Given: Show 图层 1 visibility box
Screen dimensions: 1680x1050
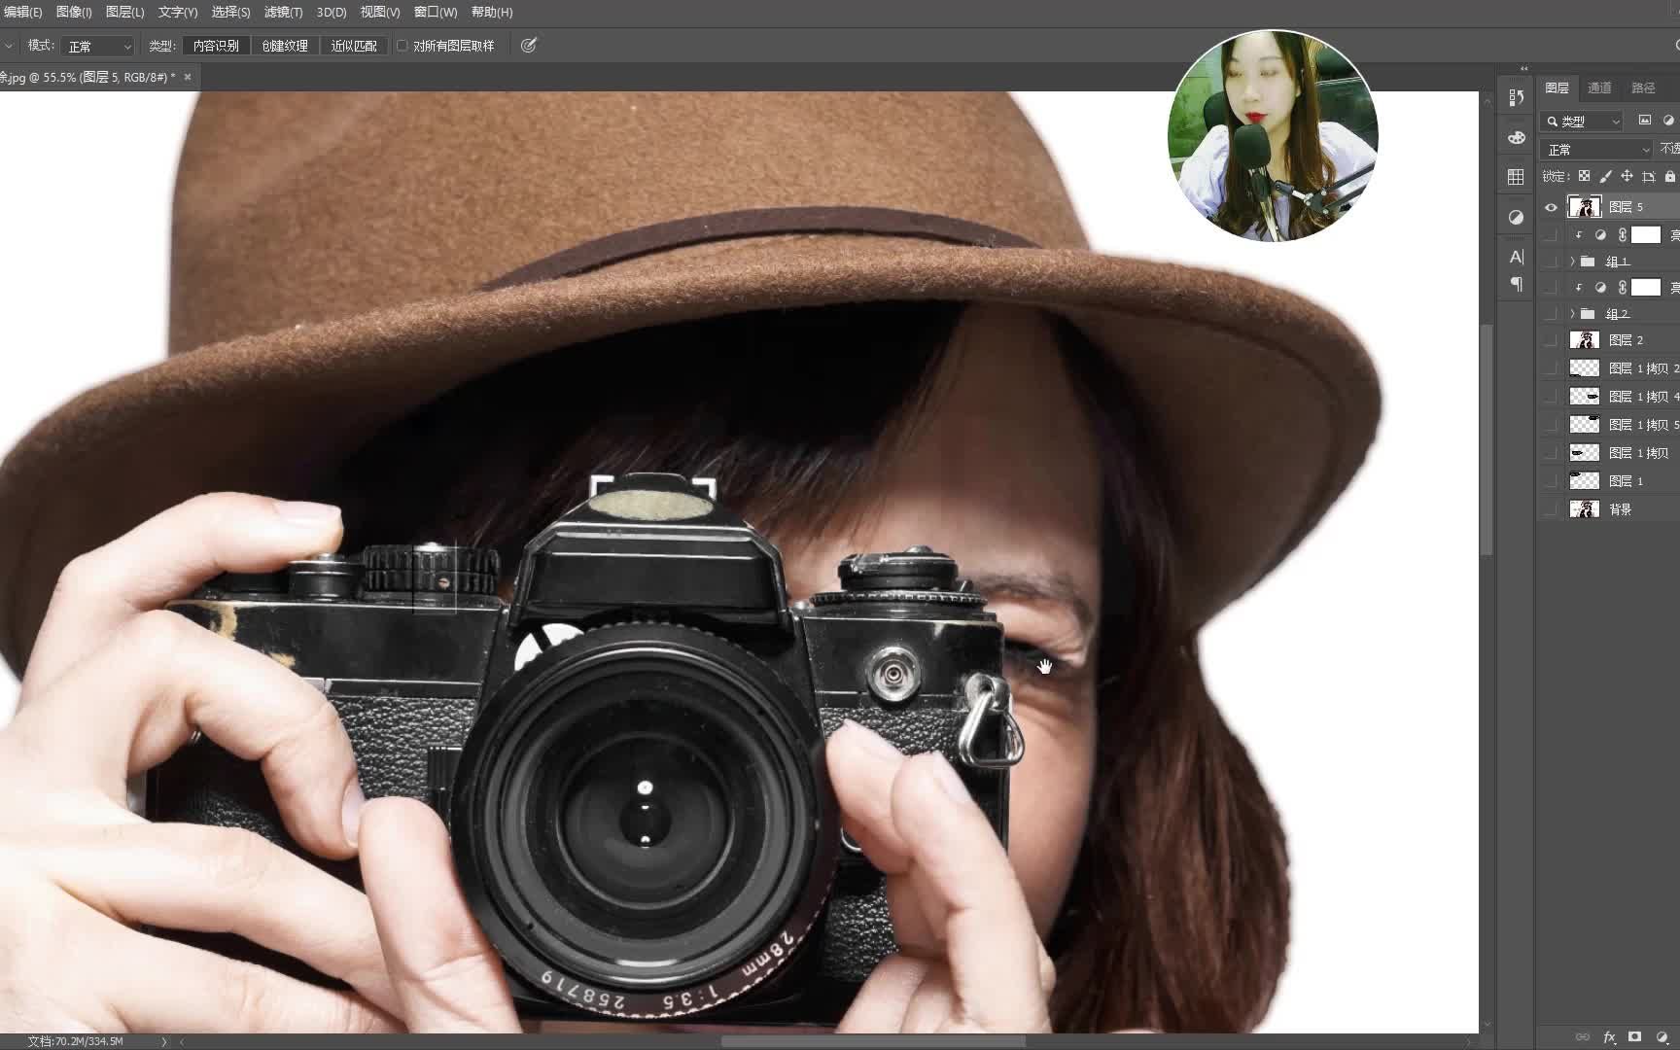Looking at the screenshot, I should [1551, 481].
